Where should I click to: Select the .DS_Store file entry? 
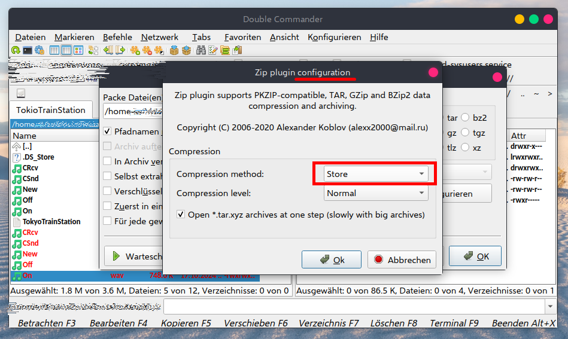point(38,157)
